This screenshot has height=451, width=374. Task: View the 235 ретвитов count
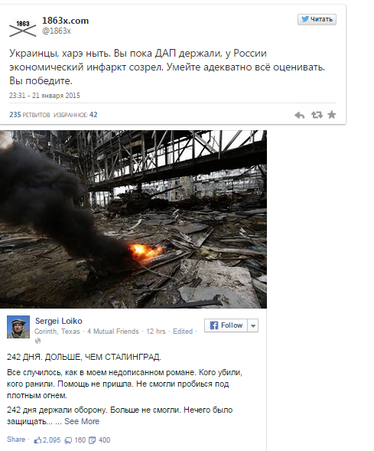[30, 115]
